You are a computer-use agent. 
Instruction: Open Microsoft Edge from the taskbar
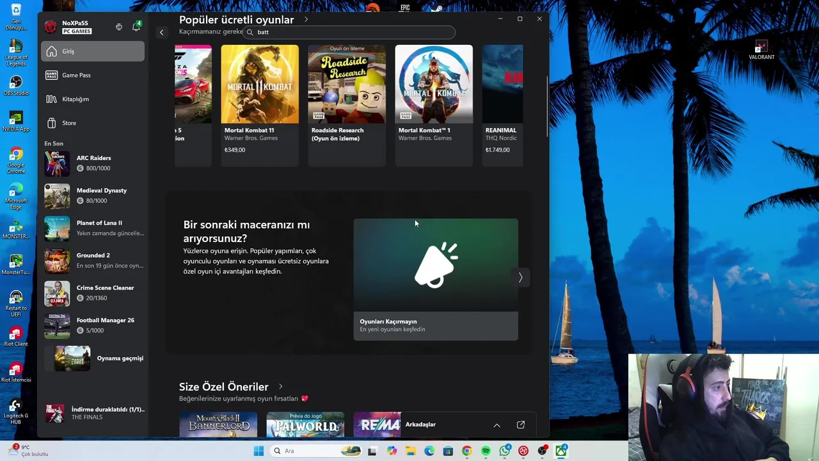tap(429, 451)
